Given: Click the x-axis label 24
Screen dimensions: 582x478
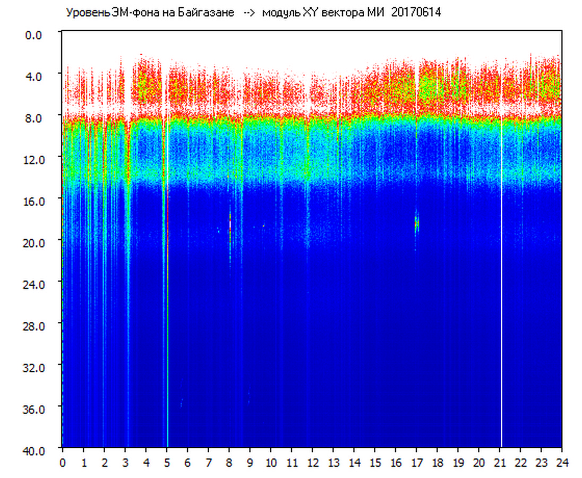Looking at the screenshot, I should tap(562, 462).
